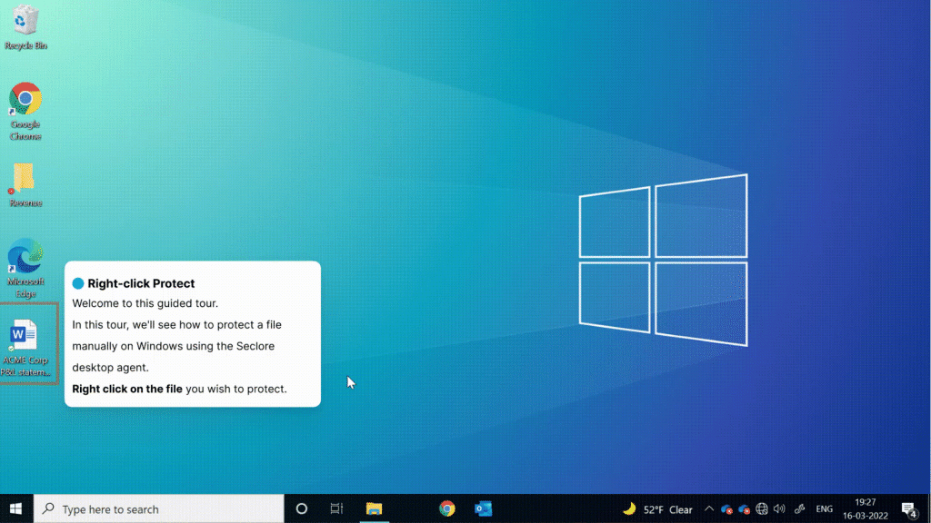The image size is (931, 523).
Task: Open the volume speaker tray icon
Action: pos(779,508)
